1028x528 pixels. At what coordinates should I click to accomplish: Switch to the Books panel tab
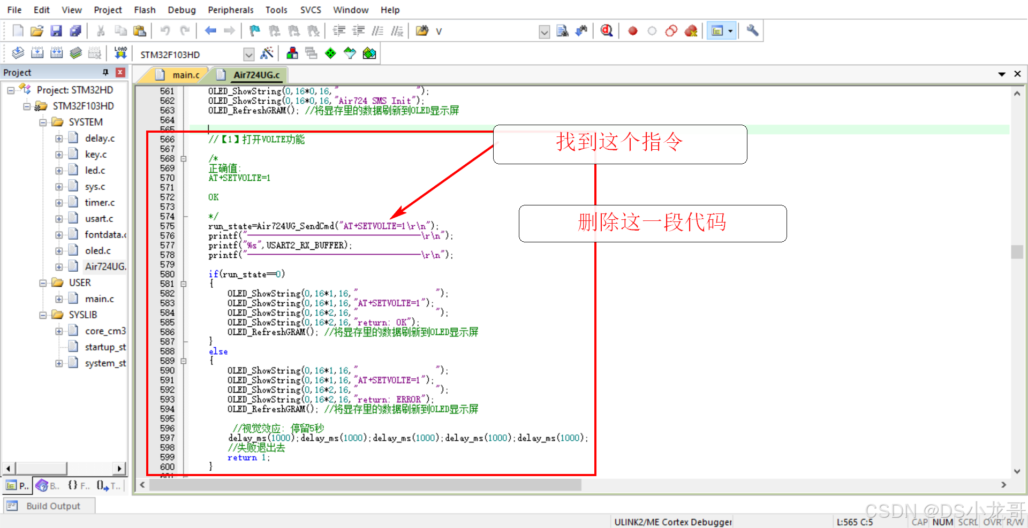point(48,486)
